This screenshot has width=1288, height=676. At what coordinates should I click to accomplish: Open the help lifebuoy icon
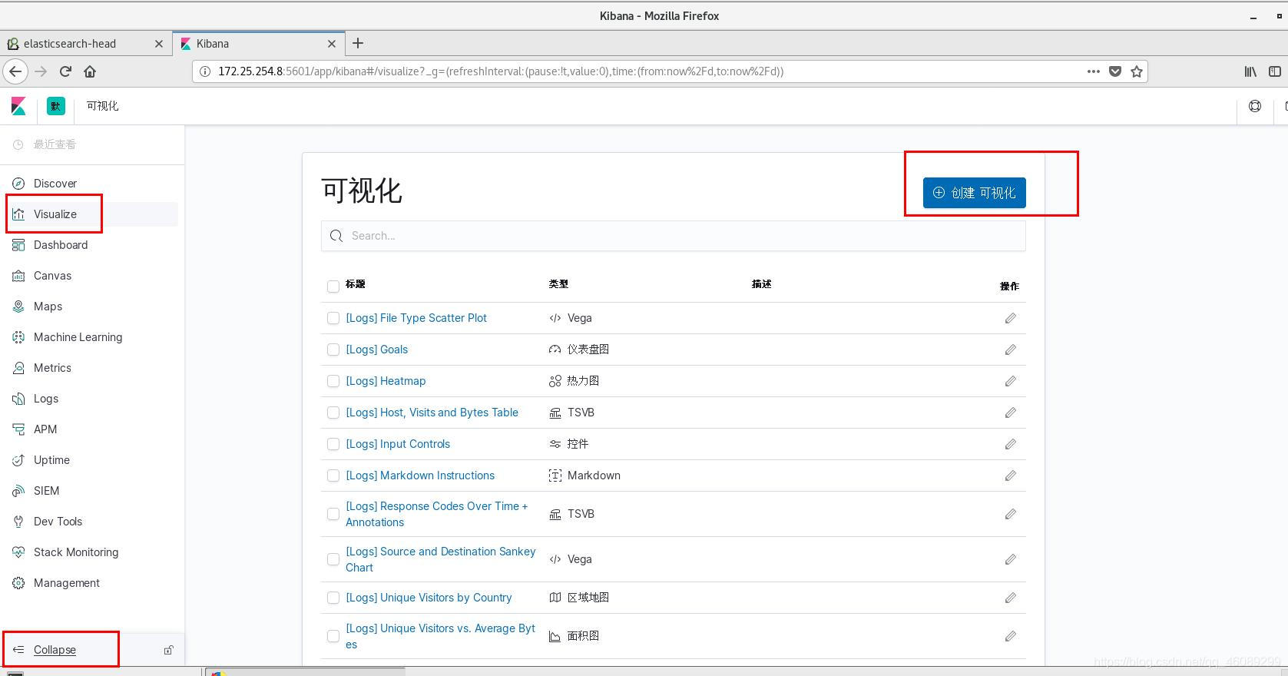pos(1255,106)
